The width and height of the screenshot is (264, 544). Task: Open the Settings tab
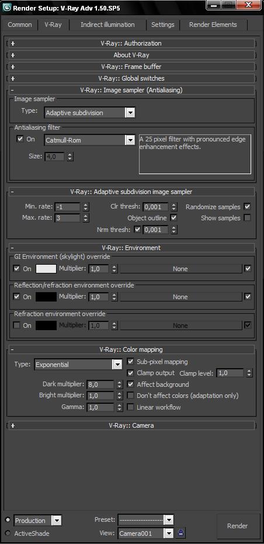[x=163, y=25]
